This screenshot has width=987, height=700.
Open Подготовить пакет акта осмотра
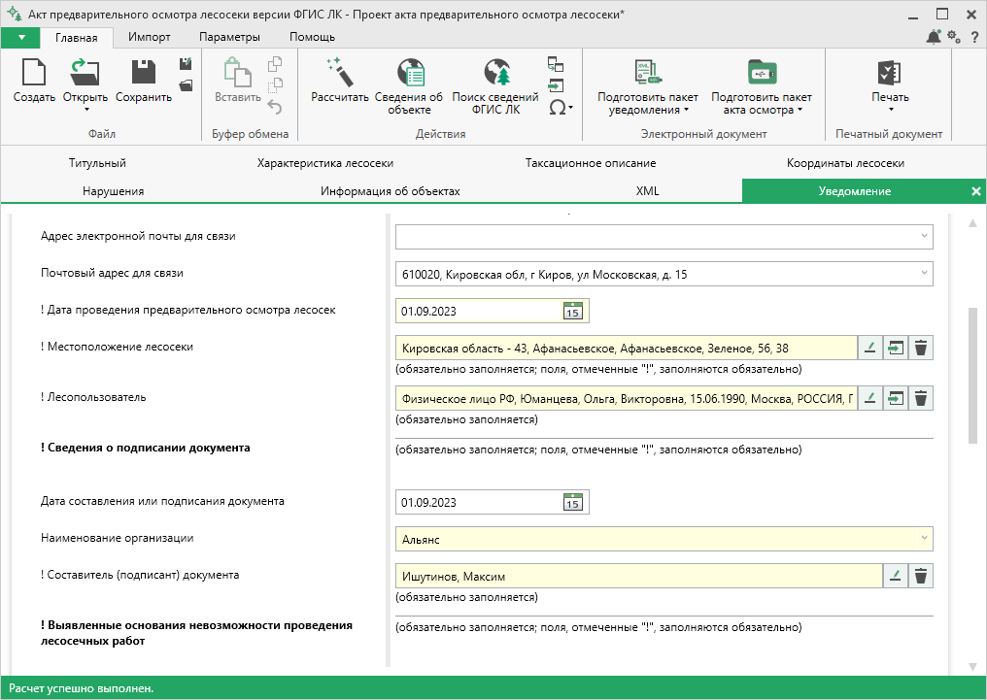tap(762, 88)
